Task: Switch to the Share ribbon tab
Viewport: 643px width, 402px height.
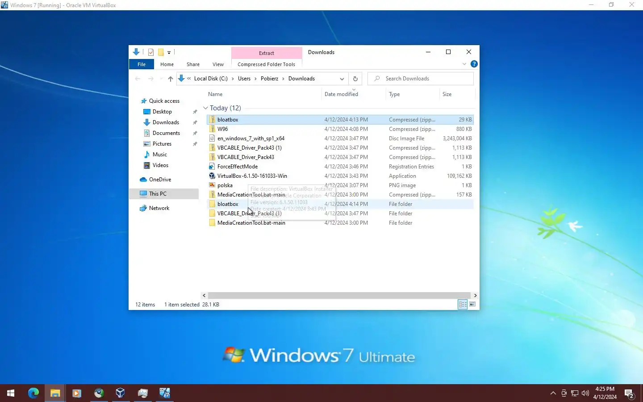Action: click(x=193, y=64)
